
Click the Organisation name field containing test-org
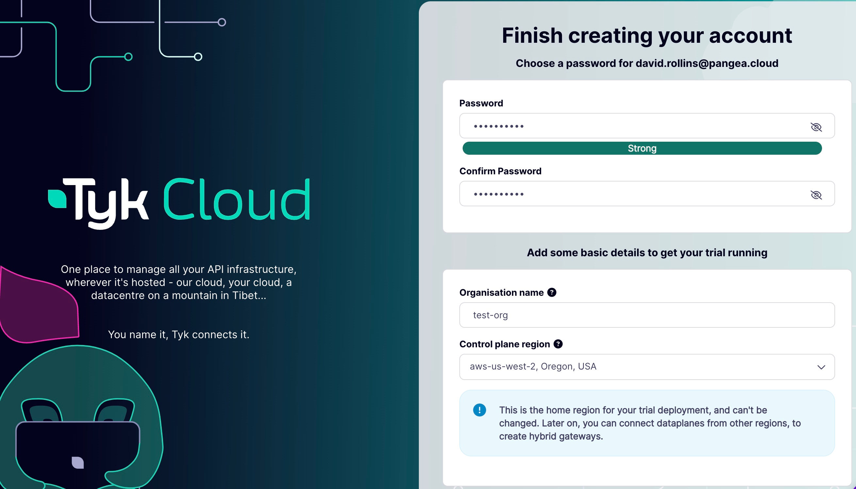pyautogui.click(x=647, y=315)
